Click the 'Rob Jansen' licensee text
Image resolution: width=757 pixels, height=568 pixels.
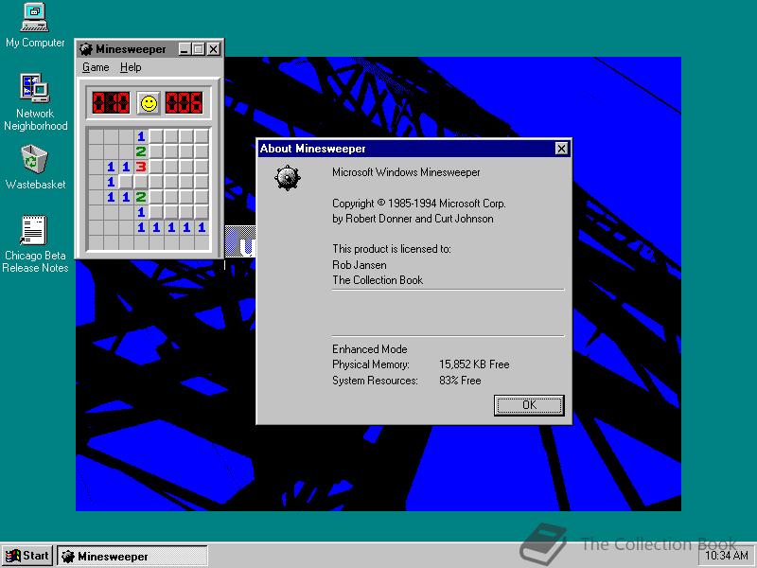click(x=360, y=265)
